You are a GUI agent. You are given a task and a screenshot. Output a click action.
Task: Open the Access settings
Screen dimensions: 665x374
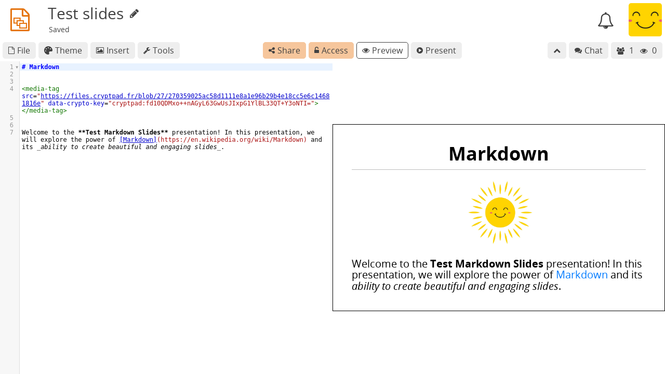[x=331, y=50]
